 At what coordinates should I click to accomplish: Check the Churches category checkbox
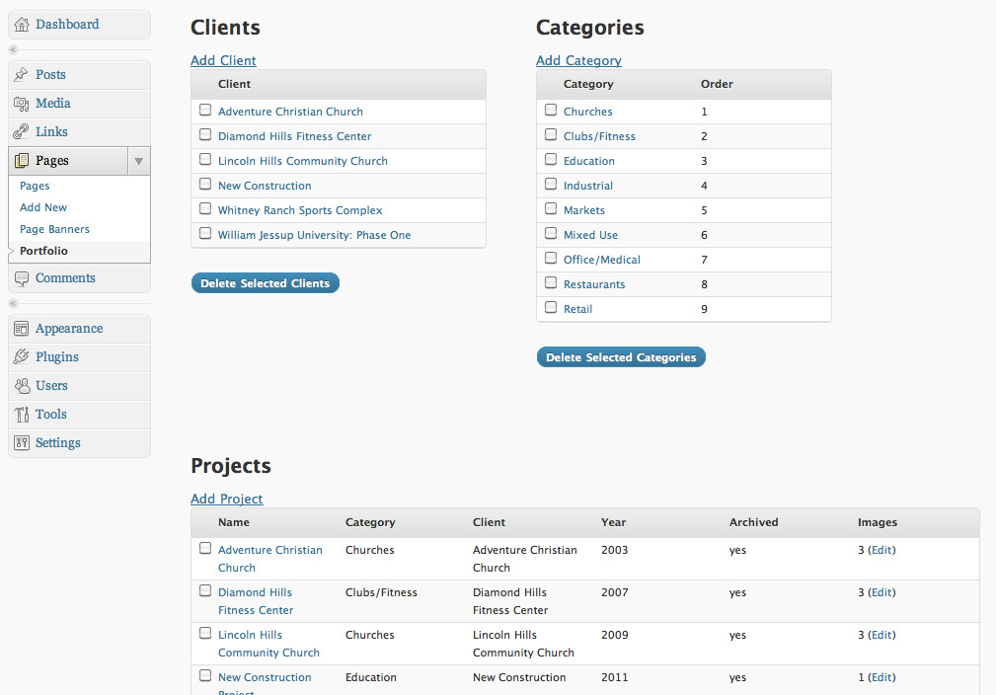click(551, 110)
